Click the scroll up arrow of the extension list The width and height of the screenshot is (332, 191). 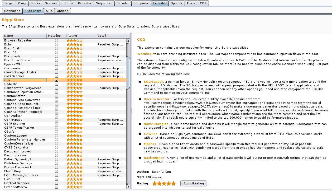(128, 41)
